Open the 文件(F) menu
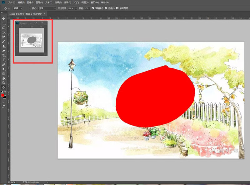The width and height of the screenshot is (250, 185). 12,2
